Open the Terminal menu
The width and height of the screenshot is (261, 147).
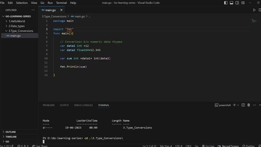(61, 3)
